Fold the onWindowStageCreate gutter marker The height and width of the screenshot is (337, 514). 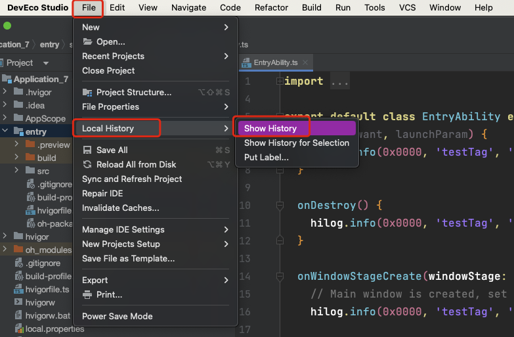coord(280,277)
